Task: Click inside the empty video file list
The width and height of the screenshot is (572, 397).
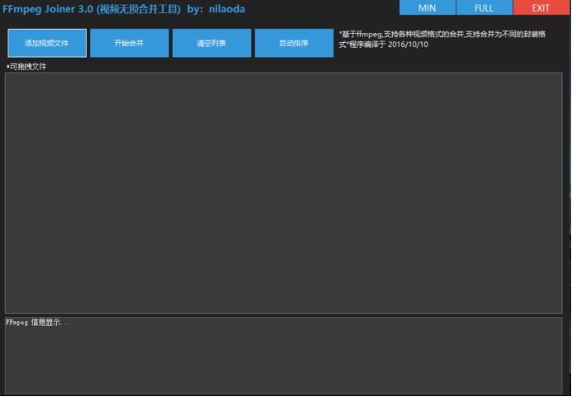Action: pos(283,192)
